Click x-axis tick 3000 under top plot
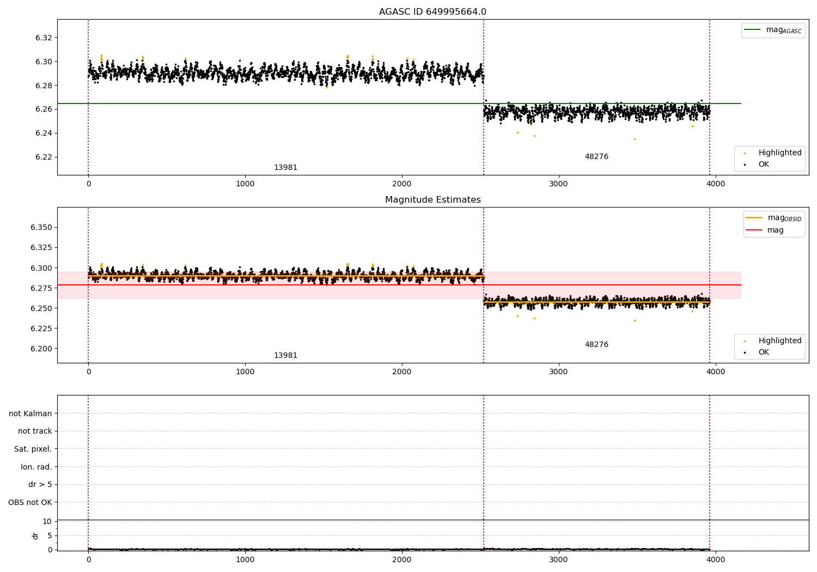Viewport: 817px width, 572px height. 559,184
